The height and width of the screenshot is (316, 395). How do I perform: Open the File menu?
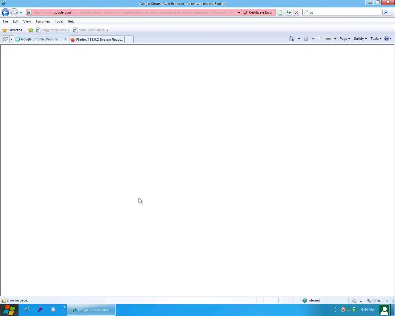pos(6,21)
